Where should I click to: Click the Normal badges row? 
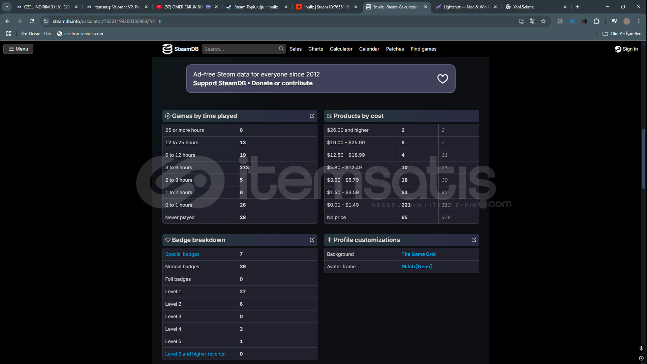tap(240, 267)
